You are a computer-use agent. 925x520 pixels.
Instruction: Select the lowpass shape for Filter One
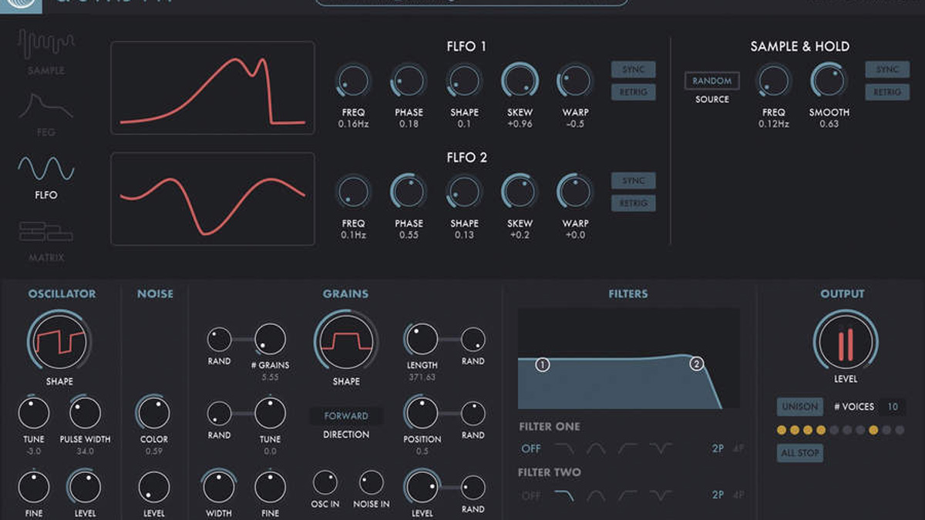(564, 448)
